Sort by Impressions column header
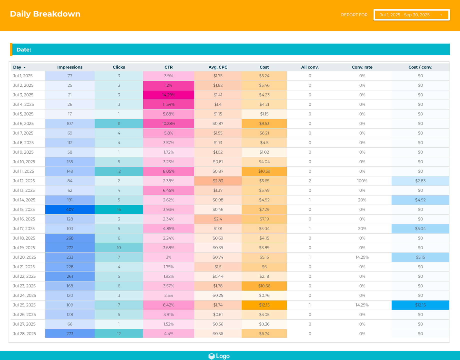 (x=70, y=67)
